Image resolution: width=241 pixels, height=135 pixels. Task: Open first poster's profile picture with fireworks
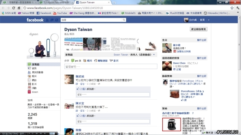[69, 79]
